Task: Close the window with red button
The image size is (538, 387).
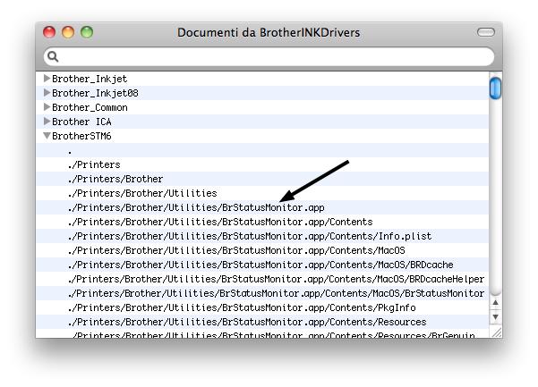Action: pos(49,32)
